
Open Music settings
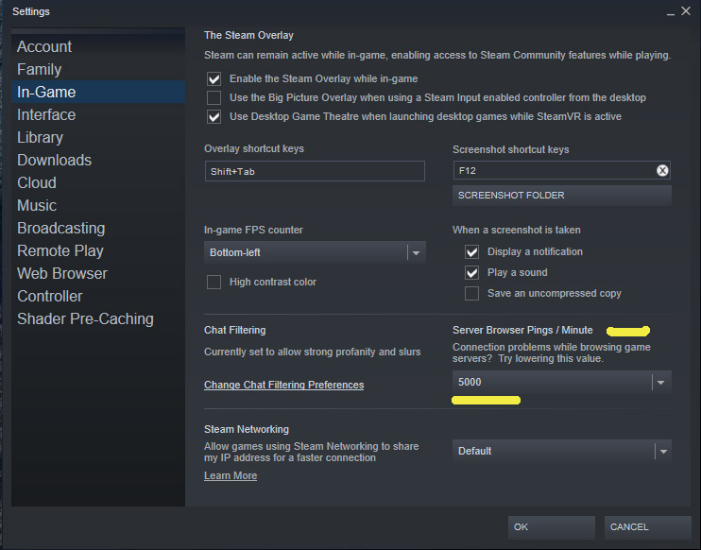tap(98, 206)
